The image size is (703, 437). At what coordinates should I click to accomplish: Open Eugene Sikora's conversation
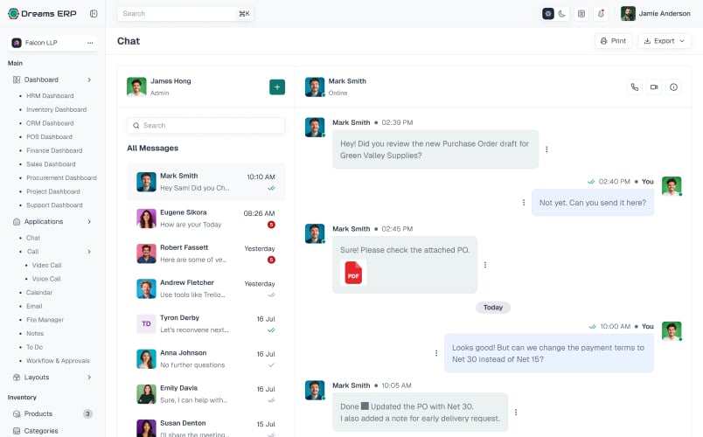point(205,218)
